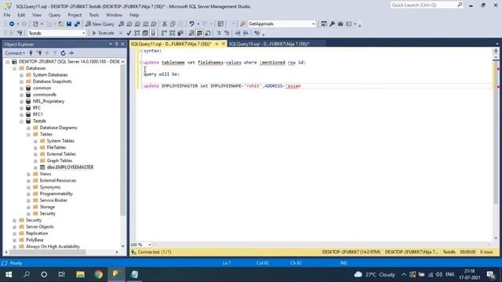Open the Tools menu
502x282 pixels.
pyautogui.click(x=94, y=15)
